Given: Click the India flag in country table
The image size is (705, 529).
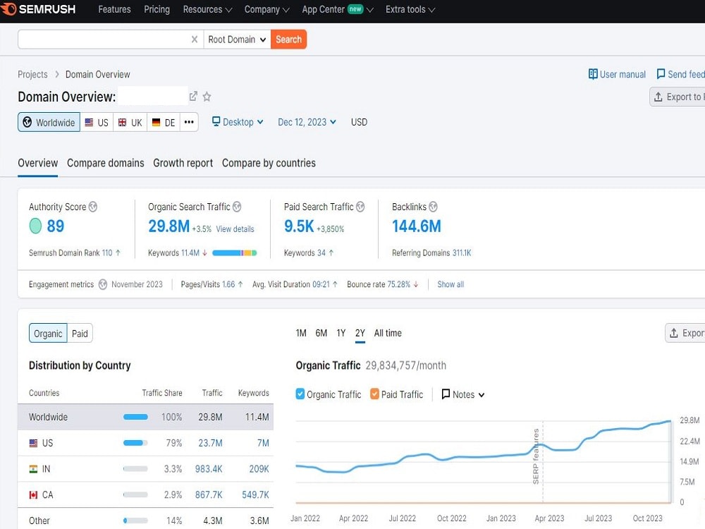Looking at the screenshot, I should click(x=33, y=469).
